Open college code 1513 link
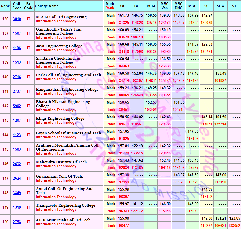Image resolution: width=241 pixels, height=229 pixels. pos(17,62)
